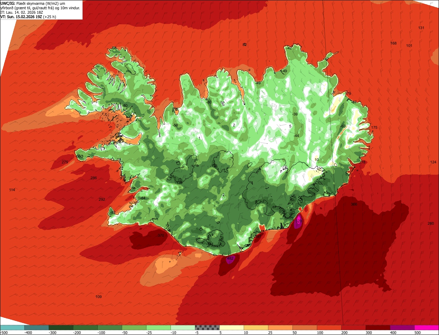The width and height of the screenshot is (439, 335).
Task: Click the 370 value off the southwest coast
Action: point(161,235)
